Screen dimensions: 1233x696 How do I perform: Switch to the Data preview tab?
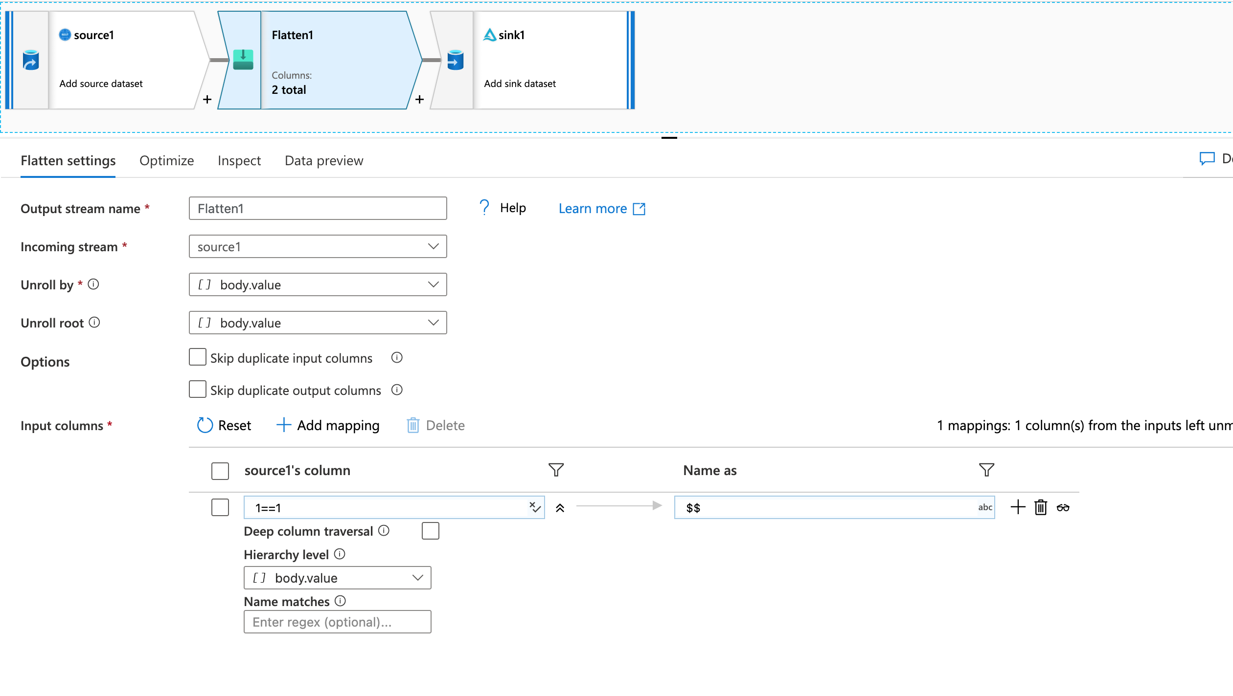(324, 161)
